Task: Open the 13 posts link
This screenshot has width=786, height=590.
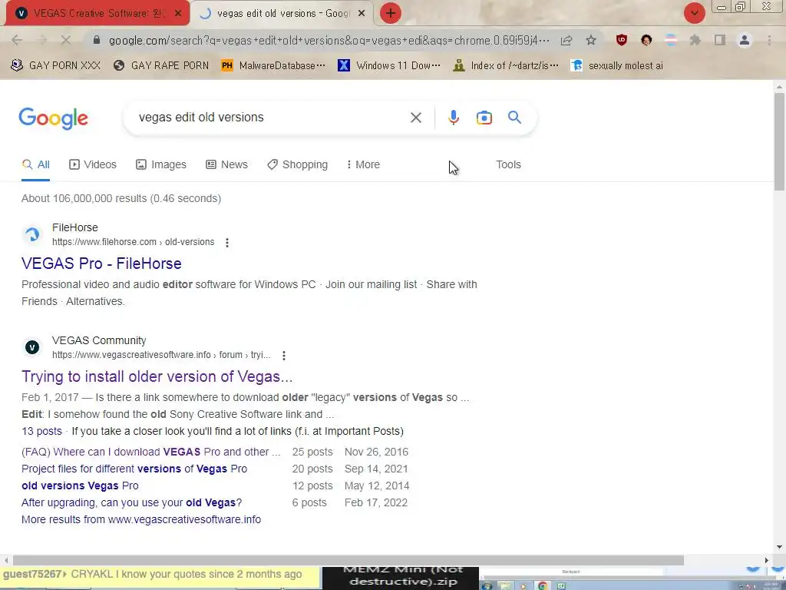Action: pyautogui.click(x=41, y=432)
